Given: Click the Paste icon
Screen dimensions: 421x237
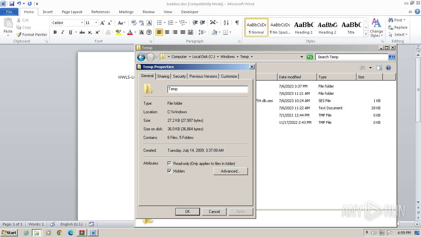Looking at the screenshot, I should [x=8, y=23].
